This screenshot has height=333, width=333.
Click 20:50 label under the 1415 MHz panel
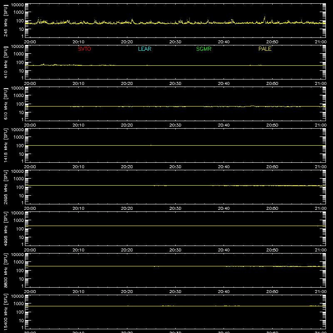pyautogui.click(x=272, y=167)
